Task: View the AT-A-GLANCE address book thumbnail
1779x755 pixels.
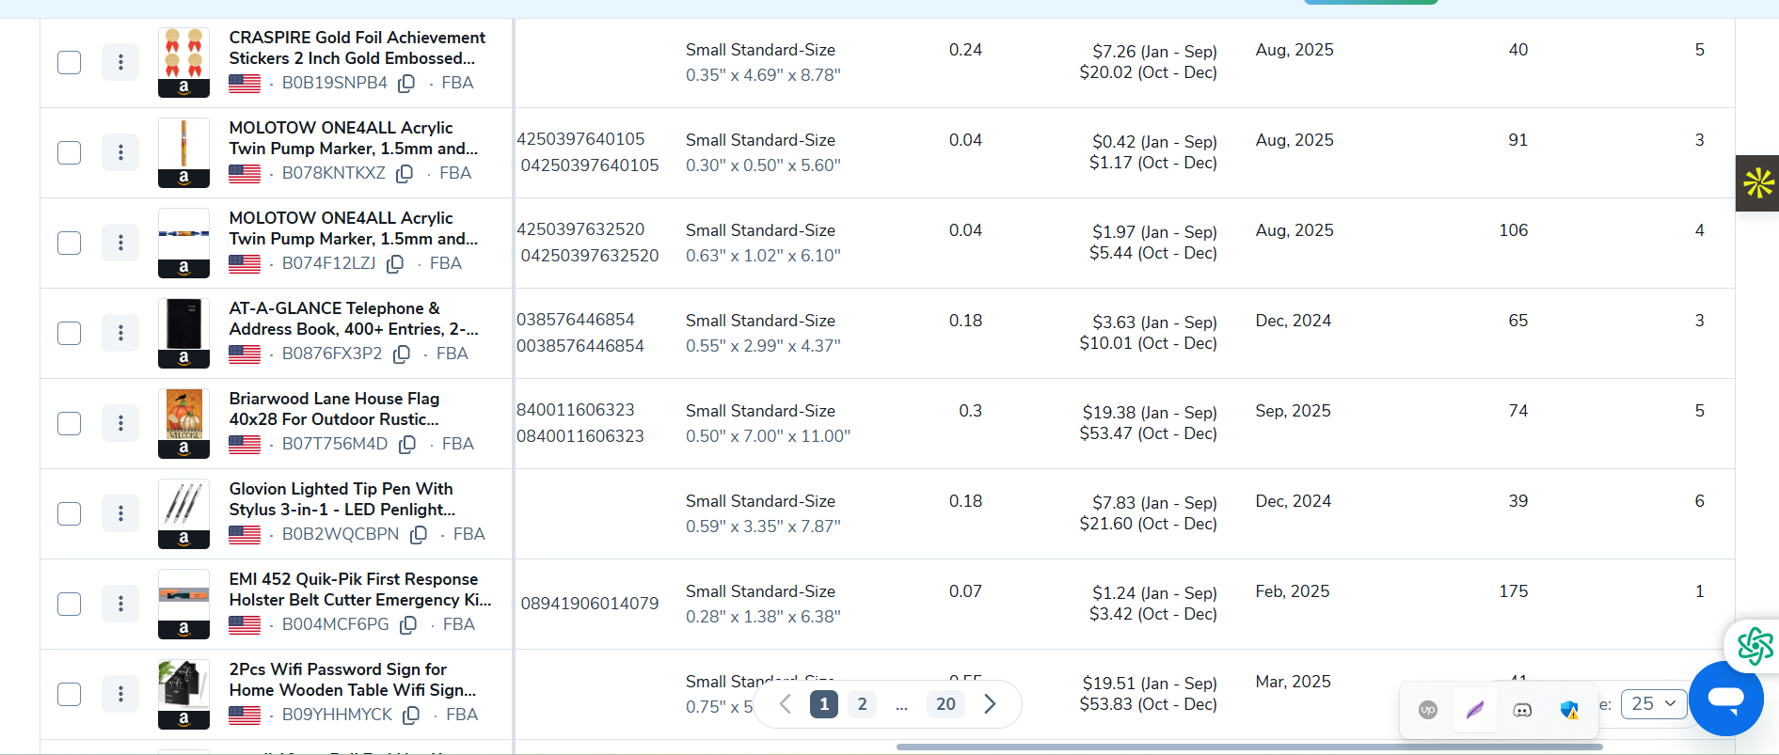Action: (183, 333)
